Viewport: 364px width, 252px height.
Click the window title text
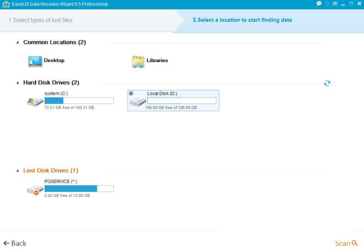60,4
